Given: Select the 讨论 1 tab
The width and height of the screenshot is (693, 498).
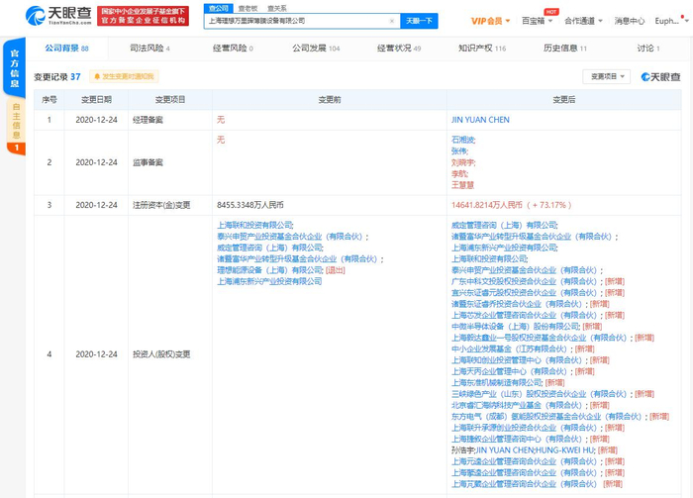Looking at the screenshot, I should (648, 49).
